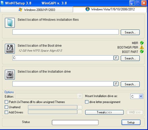Minimize the WinNTSetup window
The image size is (148, 130).
tap(132, 3)
